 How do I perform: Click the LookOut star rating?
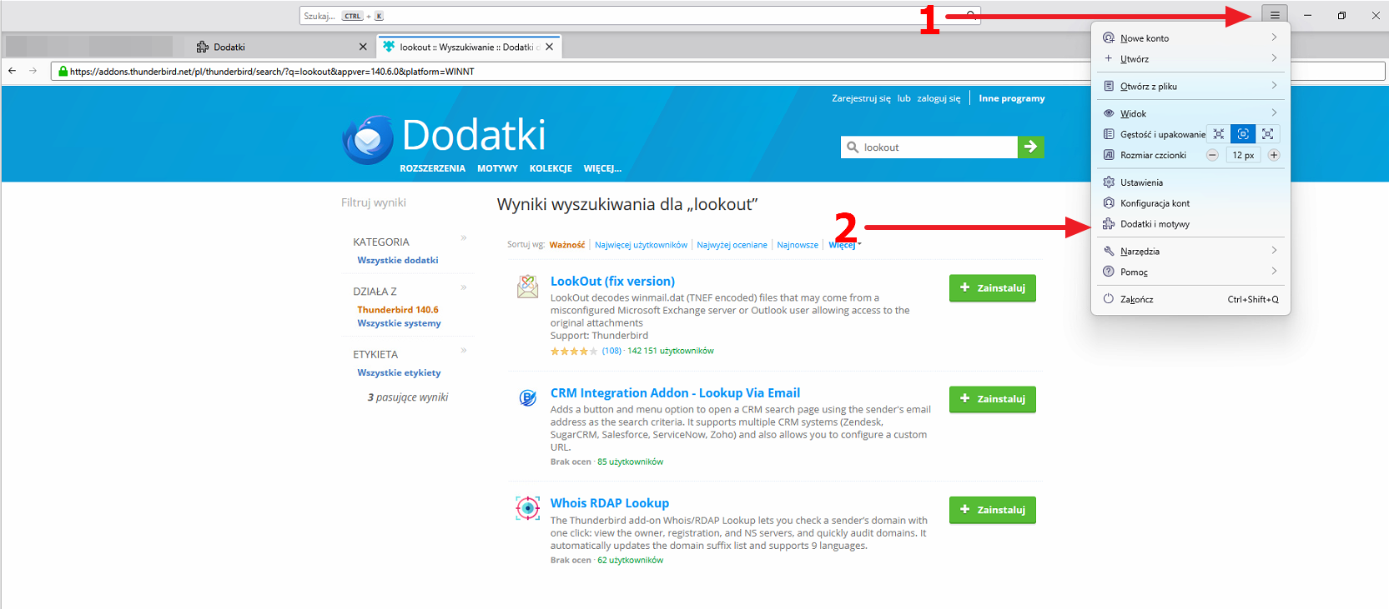tap(574, 352)
